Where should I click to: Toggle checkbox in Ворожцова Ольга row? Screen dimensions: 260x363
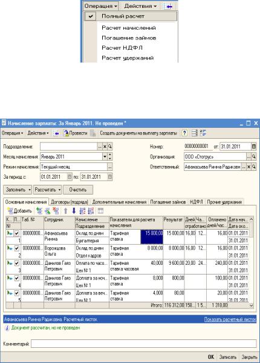16,248
